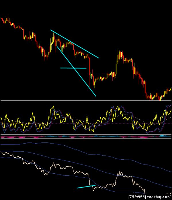Select the upper cyan descending trendline
Image resolution: width=172 pixels, height=200 pixels.
click(x=75, y=44)
